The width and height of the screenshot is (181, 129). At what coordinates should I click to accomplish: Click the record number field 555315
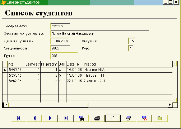coord(60,26)
